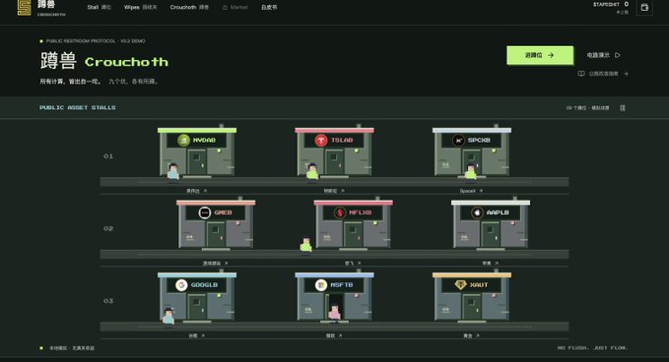Screen dimensions: 669x362
Task: Click the row label 01
Action: pyautogui.click(x=108, y=156)
